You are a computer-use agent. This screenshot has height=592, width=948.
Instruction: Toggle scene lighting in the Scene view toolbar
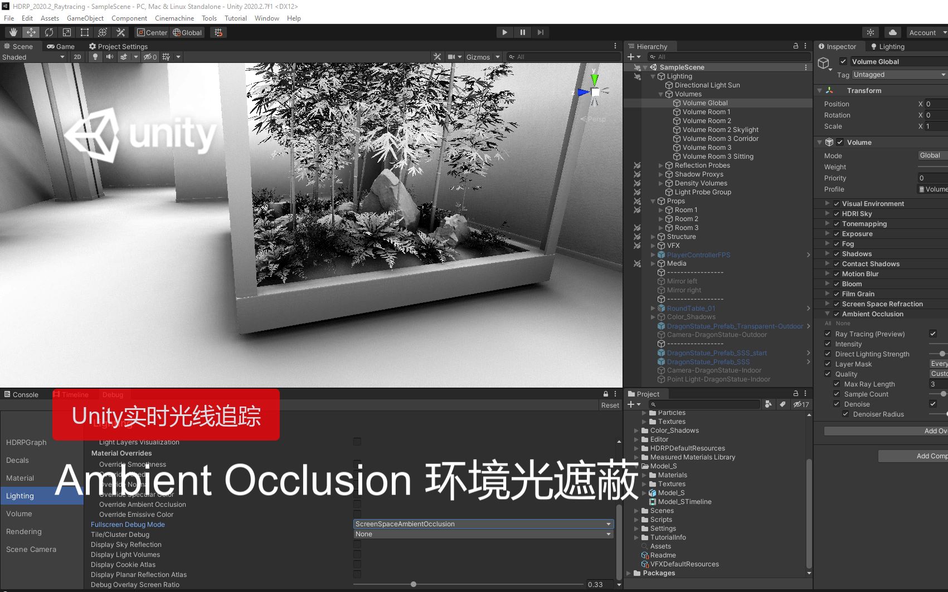click(x=95, y=56)
